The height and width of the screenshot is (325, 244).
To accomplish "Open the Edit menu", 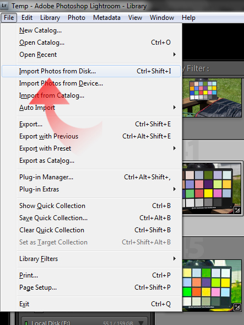I will (x=27, y=18).
